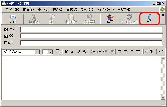The image size is (167, 107).
Task: Apply numbered list formatting
Action: click(x=93, y=52)
